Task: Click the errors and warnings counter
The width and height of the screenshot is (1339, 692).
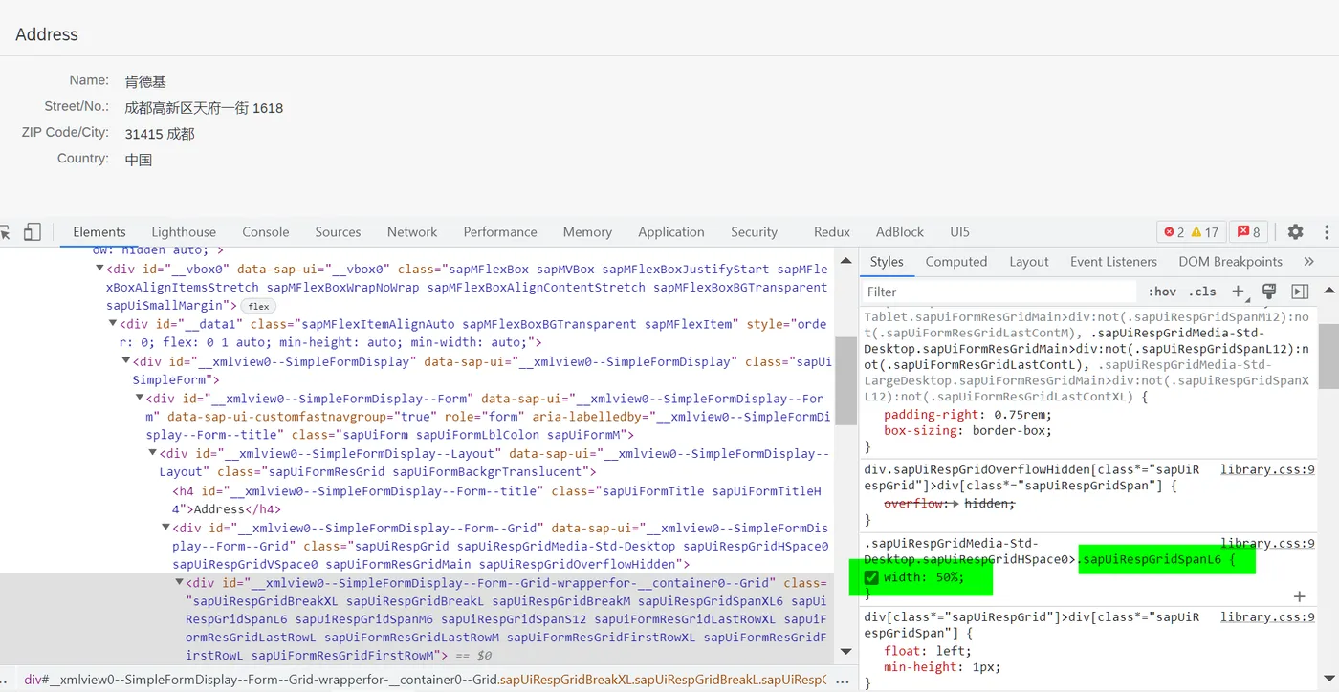Action: pos(1191,232)
